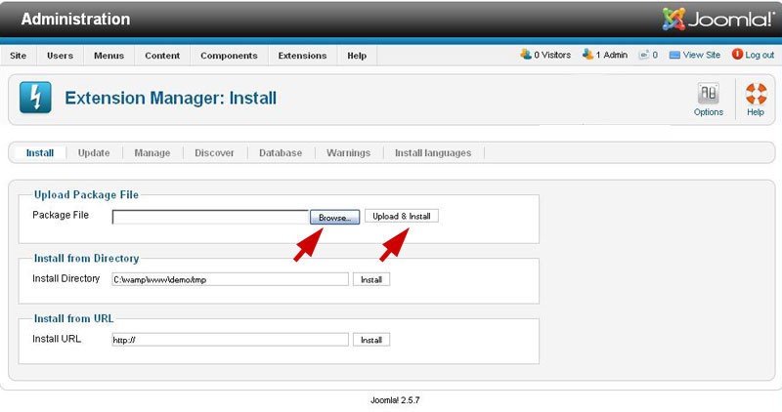This screenshot has width=782, height=412.
Task: Click Install next to Install Directory
Action: [371, 279]
